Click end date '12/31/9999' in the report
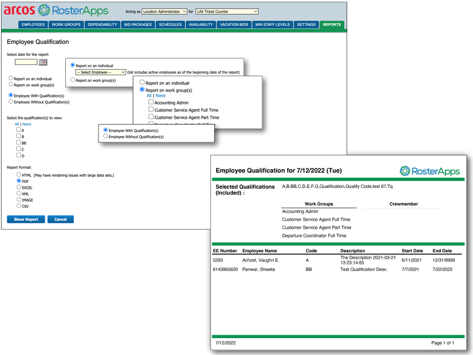473x355 pixels. click(x=444, y=260)
